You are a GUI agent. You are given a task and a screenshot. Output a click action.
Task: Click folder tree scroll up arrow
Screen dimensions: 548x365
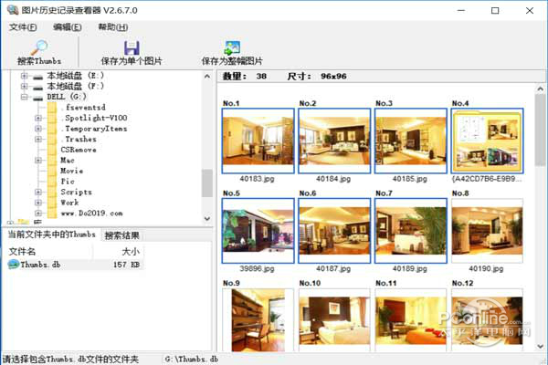click(207, 76)
